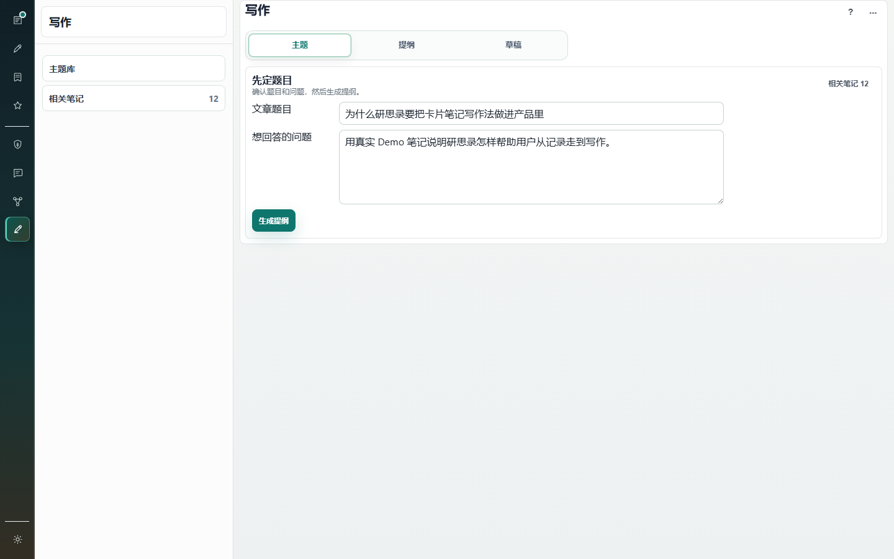Focus the 想回答的问题 text area
894x559 pixels.
(531, 167)
